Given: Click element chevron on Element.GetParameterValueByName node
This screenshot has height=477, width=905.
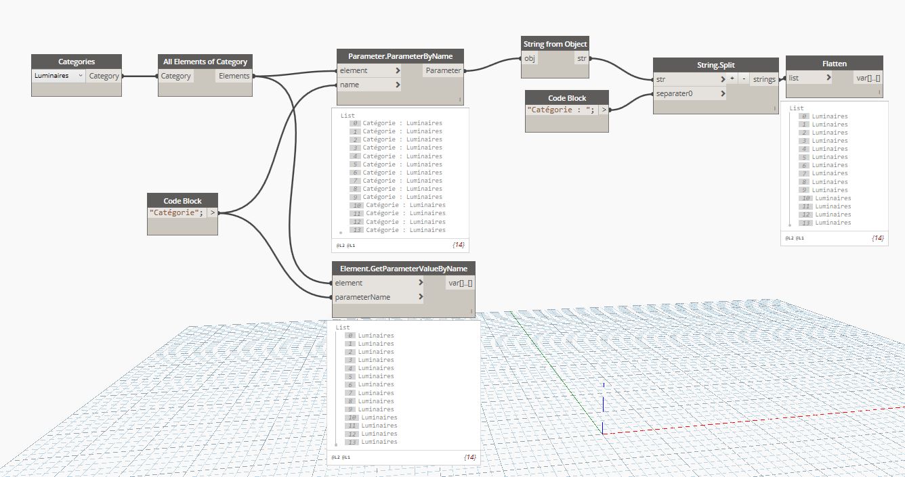Looking at the screenshot, I should [421, 283].
